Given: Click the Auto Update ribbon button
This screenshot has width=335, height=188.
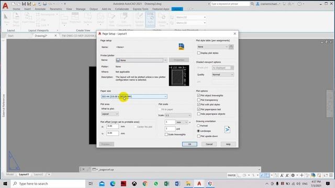Looking at the screenshot, I should click(150, 20).
